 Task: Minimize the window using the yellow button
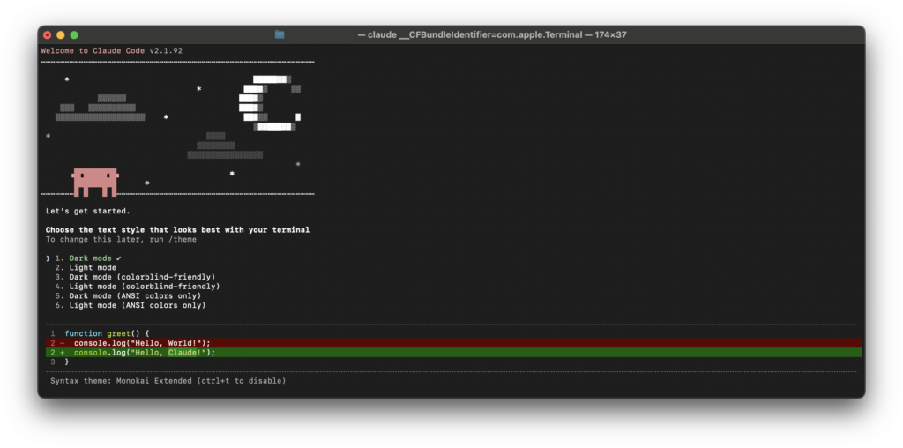[x=60, y=34]
